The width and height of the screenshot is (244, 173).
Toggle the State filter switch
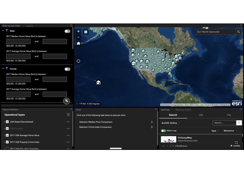coord(67,31)
